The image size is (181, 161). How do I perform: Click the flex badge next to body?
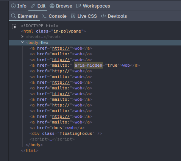(44, 42)
